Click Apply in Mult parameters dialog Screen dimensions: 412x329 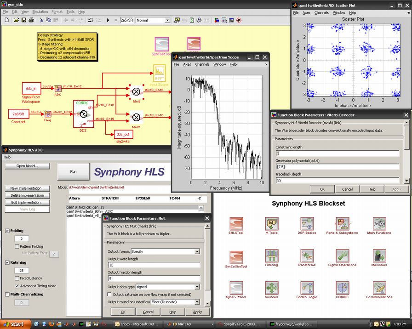pos(197,312)
